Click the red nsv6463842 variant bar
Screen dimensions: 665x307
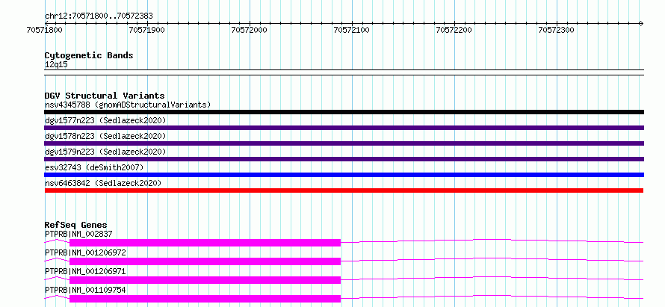[x=344, y=190]
